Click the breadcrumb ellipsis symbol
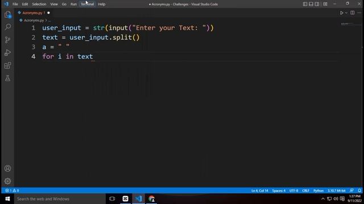This screenshot has width=364, height=204. click(x=49, y=20)
